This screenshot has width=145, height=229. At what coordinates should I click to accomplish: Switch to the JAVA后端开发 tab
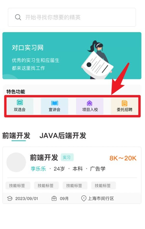click(x=63, y=136)
